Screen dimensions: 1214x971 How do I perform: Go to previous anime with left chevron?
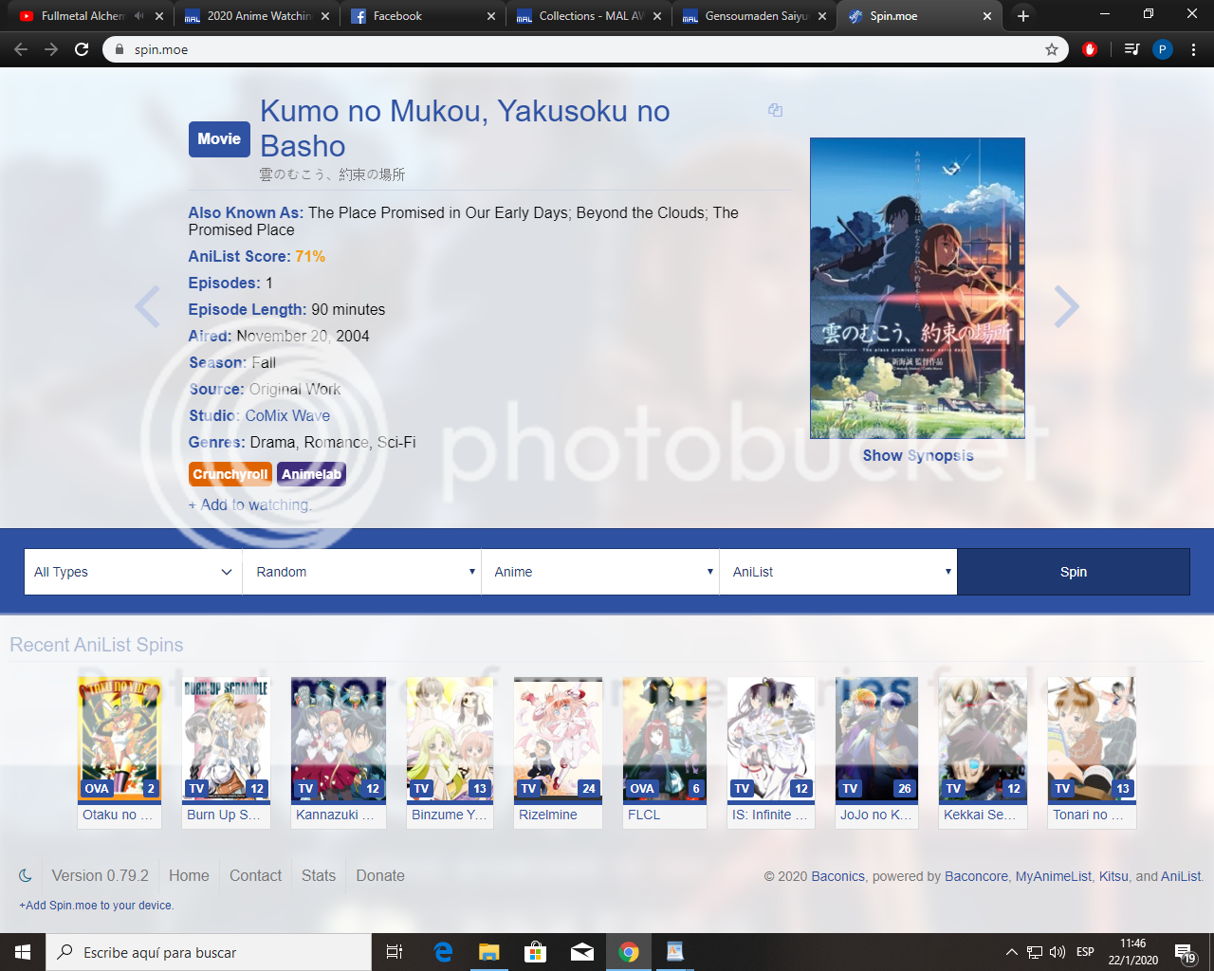tap(147, 306)
